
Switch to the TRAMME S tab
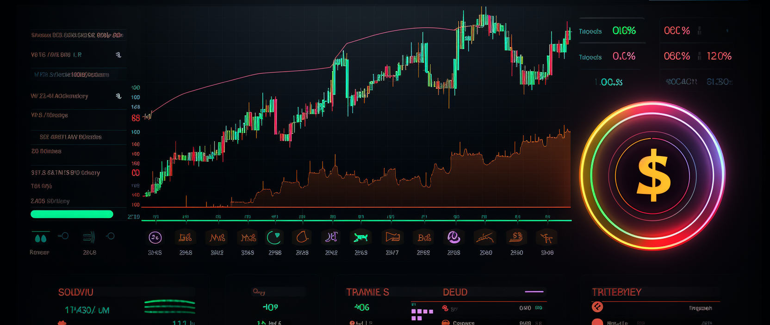[x=367, y=292]
